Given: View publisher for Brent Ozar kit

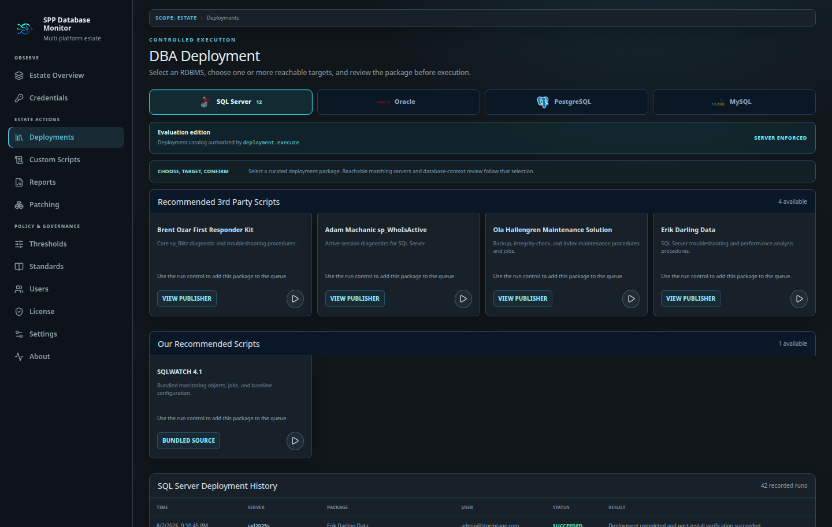Looking at the screenshot, I should [187, 299].
